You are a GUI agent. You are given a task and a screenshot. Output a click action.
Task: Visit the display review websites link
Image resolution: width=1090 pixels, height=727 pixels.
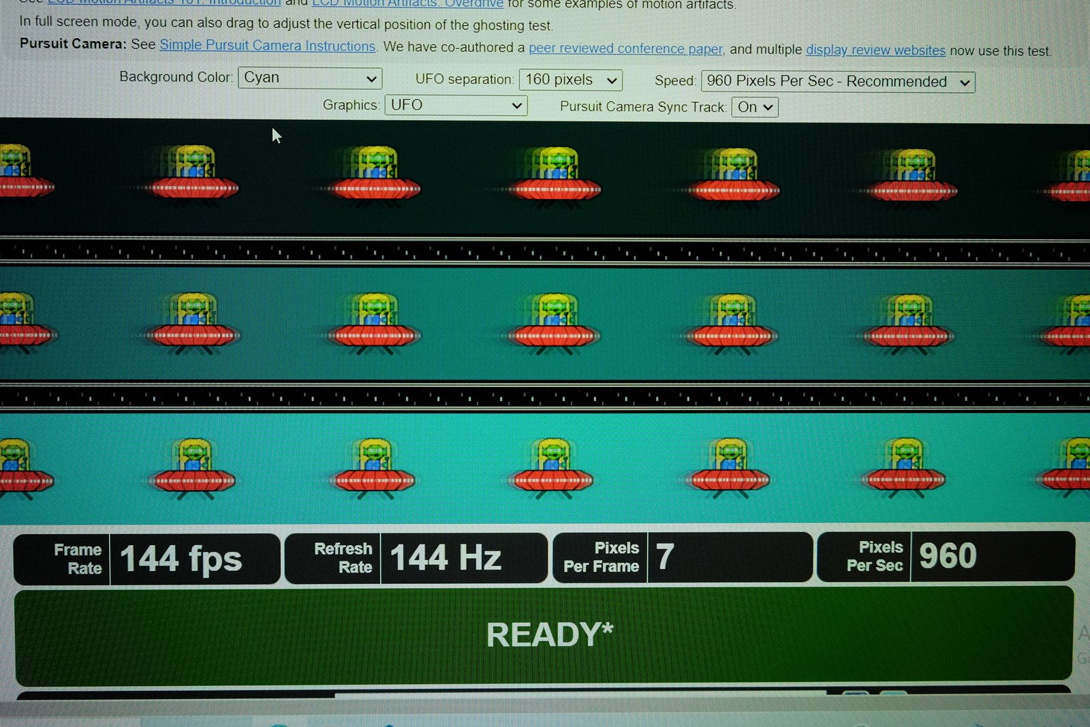(875, 50)
